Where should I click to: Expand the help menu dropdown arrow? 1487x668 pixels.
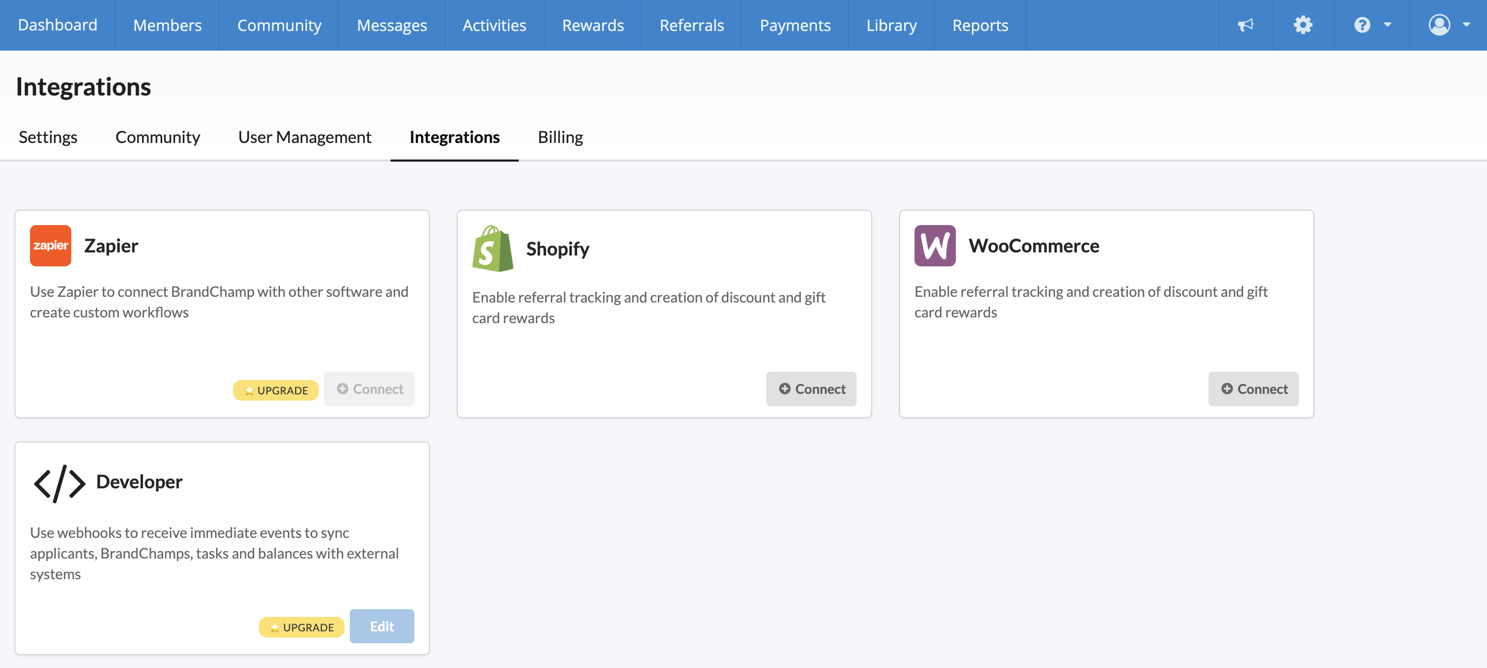(x=1387, y=25)
